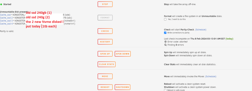
Task: Click the magnifier icon beside Finding 0 errors
Action: click(165, 45)
